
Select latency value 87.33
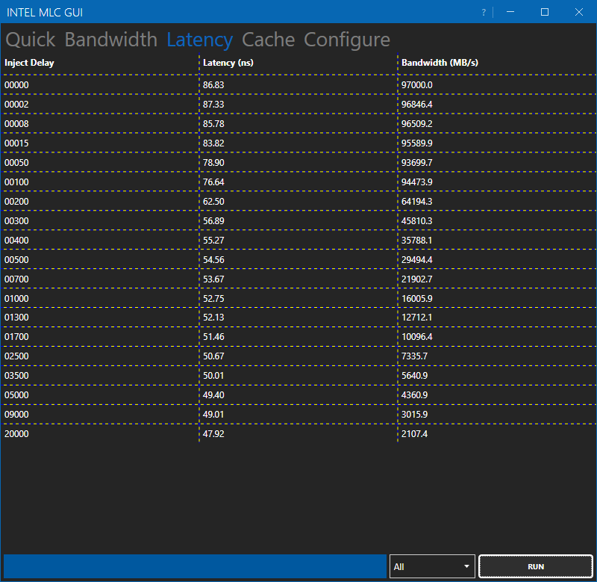pos(213,105)
